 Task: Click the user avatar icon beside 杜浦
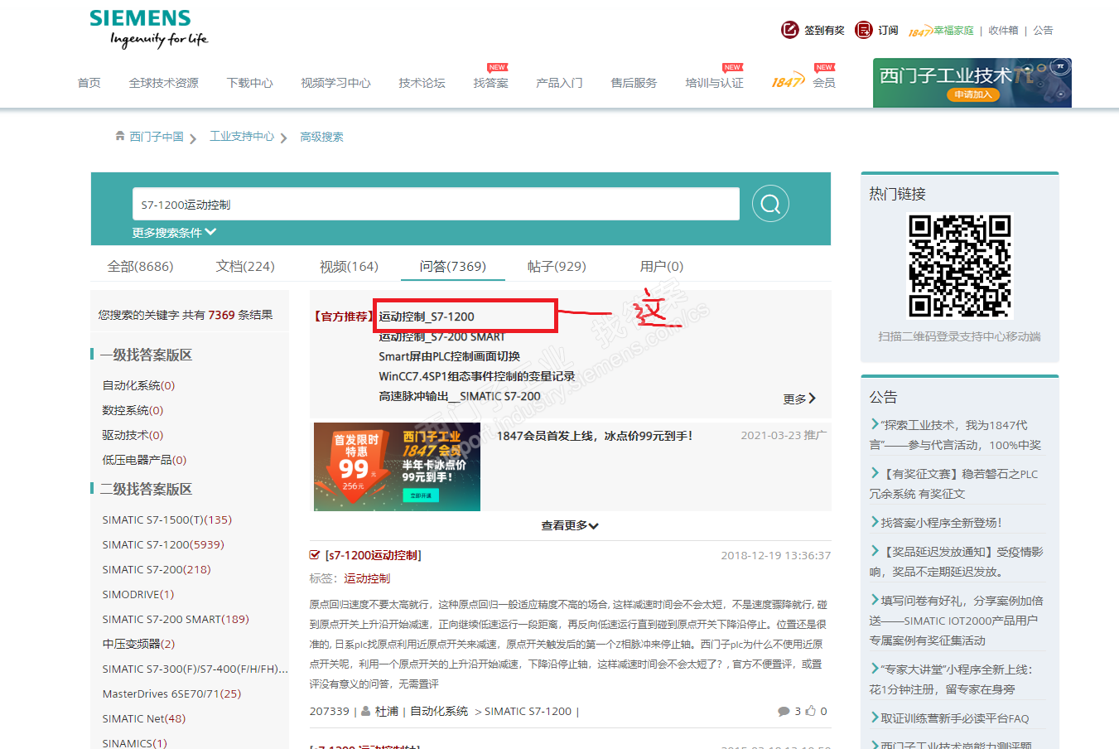click(366, 711)
